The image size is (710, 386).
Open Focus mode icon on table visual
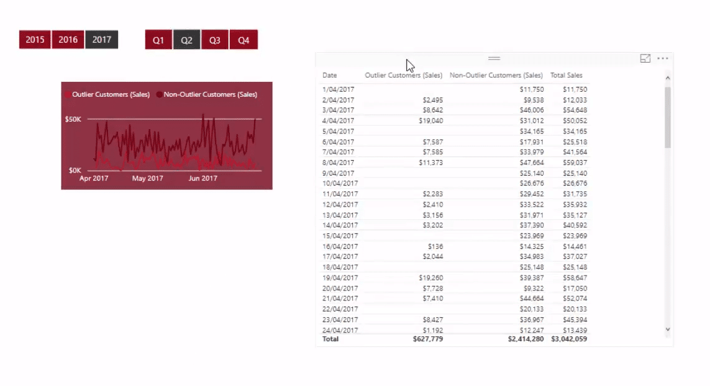pos(645,58)
